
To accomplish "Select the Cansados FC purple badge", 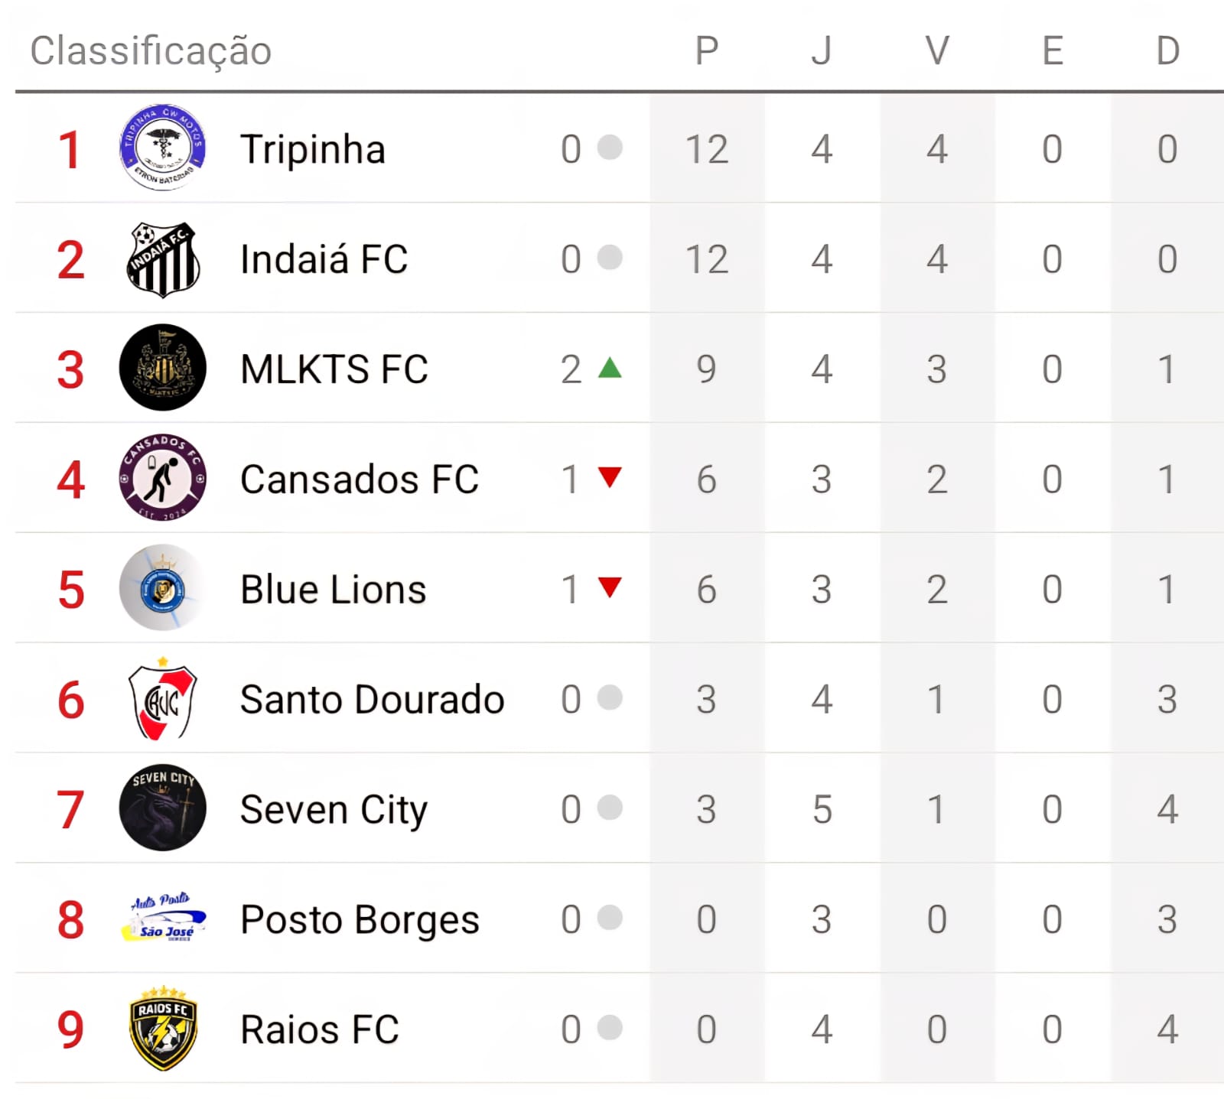I will click(x=162, y=478).
